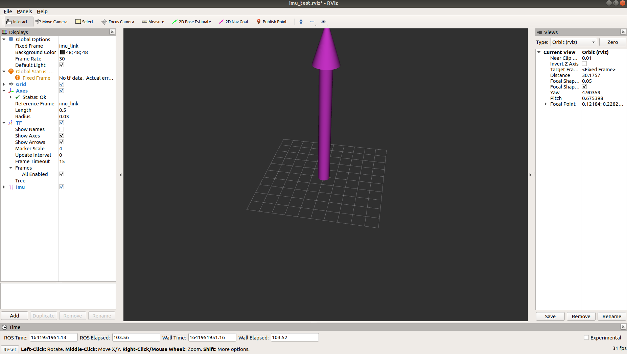Activate the 2D Nav Goal tool
Viewport: 627px width, 354px height.
[x=233, y=22]
